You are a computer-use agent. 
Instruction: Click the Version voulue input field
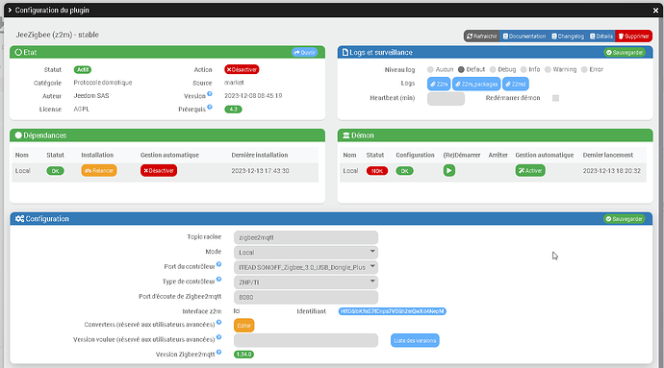(x=306, y=340)
